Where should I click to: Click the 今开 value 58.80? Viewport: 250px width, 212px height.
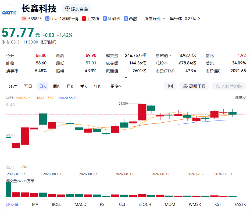coord(41,56)
